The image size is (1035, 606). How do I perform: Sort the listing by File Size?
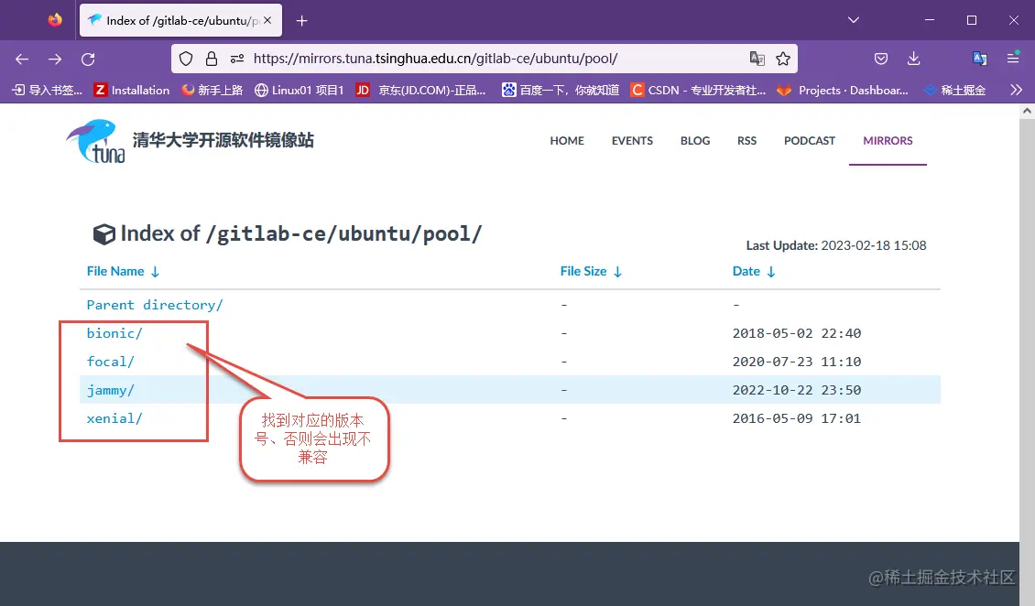click(591, 271)
